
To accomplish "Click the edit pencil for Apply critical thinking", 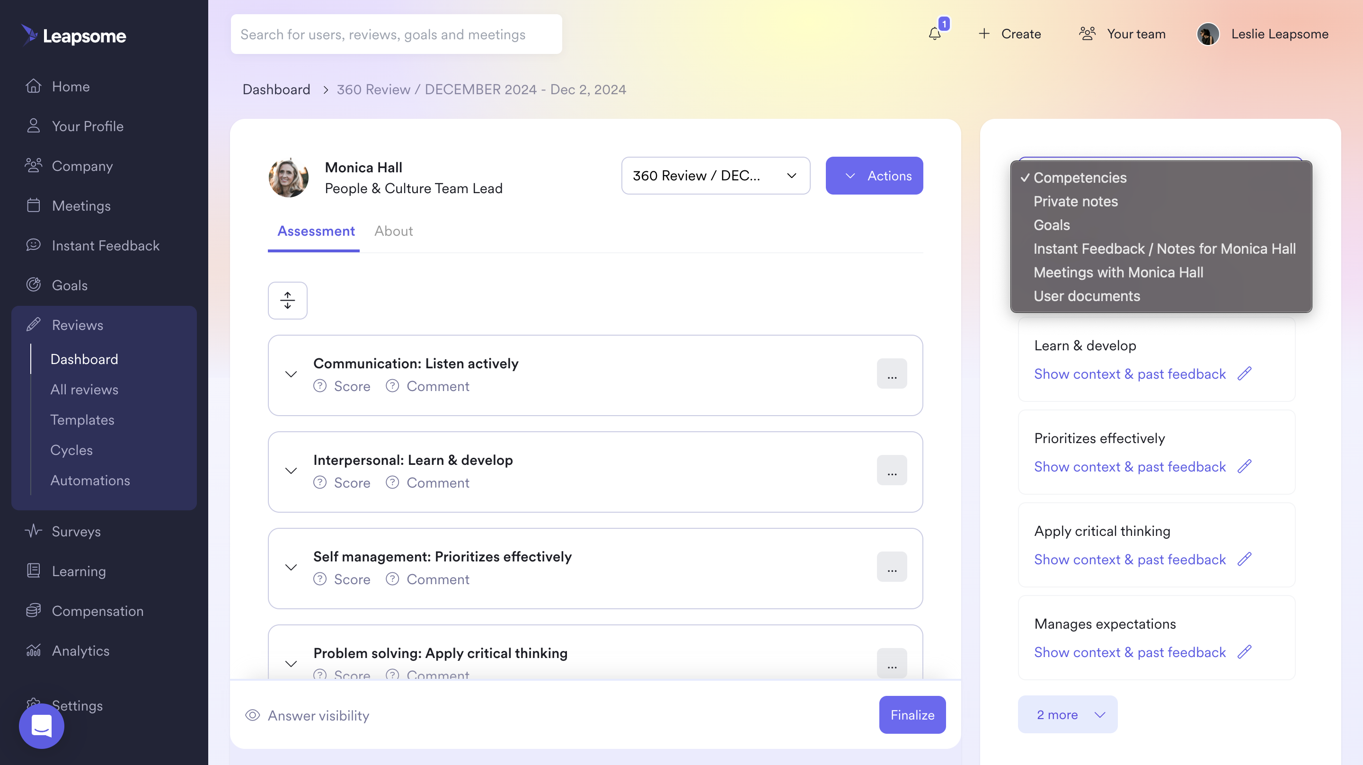I will pos(1245,559).
